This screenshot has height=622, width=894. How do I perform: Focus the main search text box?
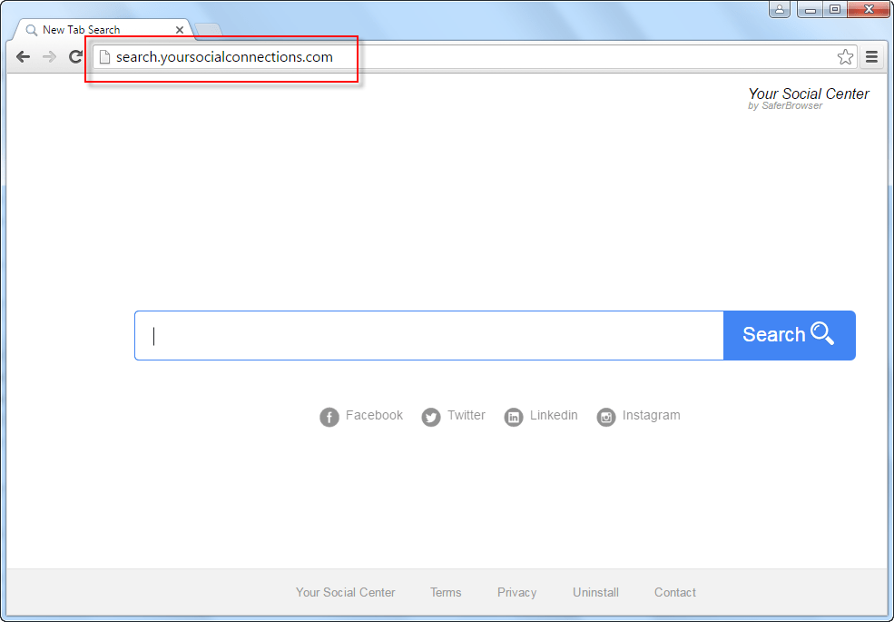428,336
